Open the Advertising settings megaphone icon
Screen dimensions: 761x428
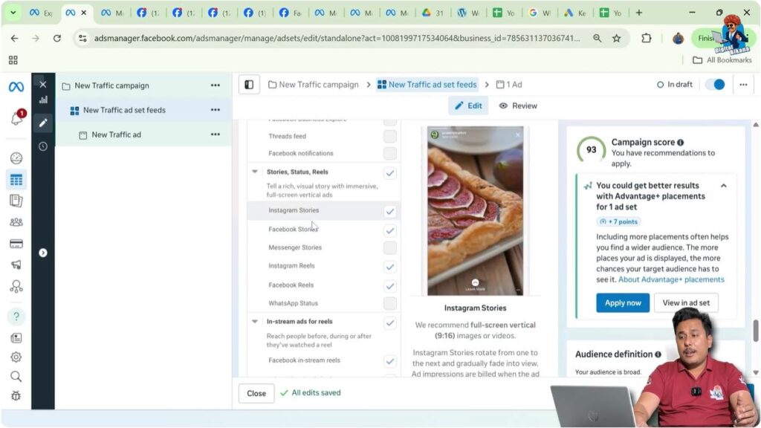click(x=16, y=265)
